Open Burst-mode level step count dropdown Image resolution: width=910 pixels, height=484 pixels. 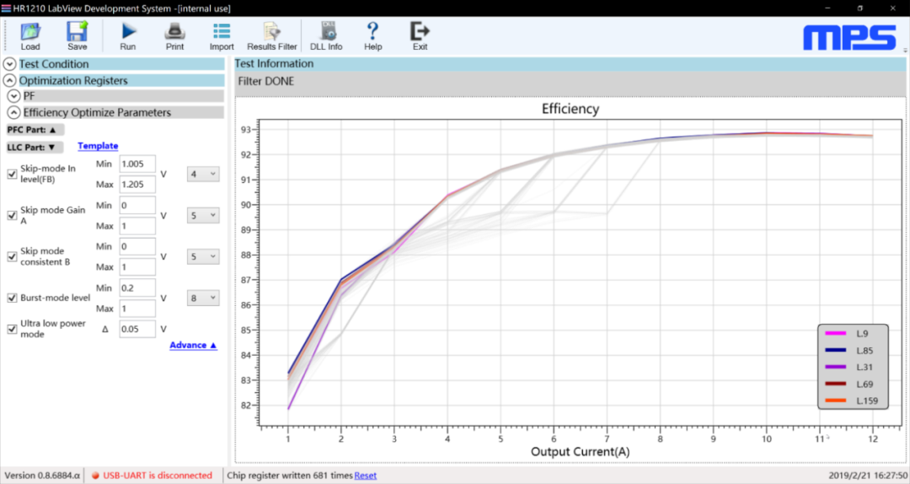[x=202, y=298]
